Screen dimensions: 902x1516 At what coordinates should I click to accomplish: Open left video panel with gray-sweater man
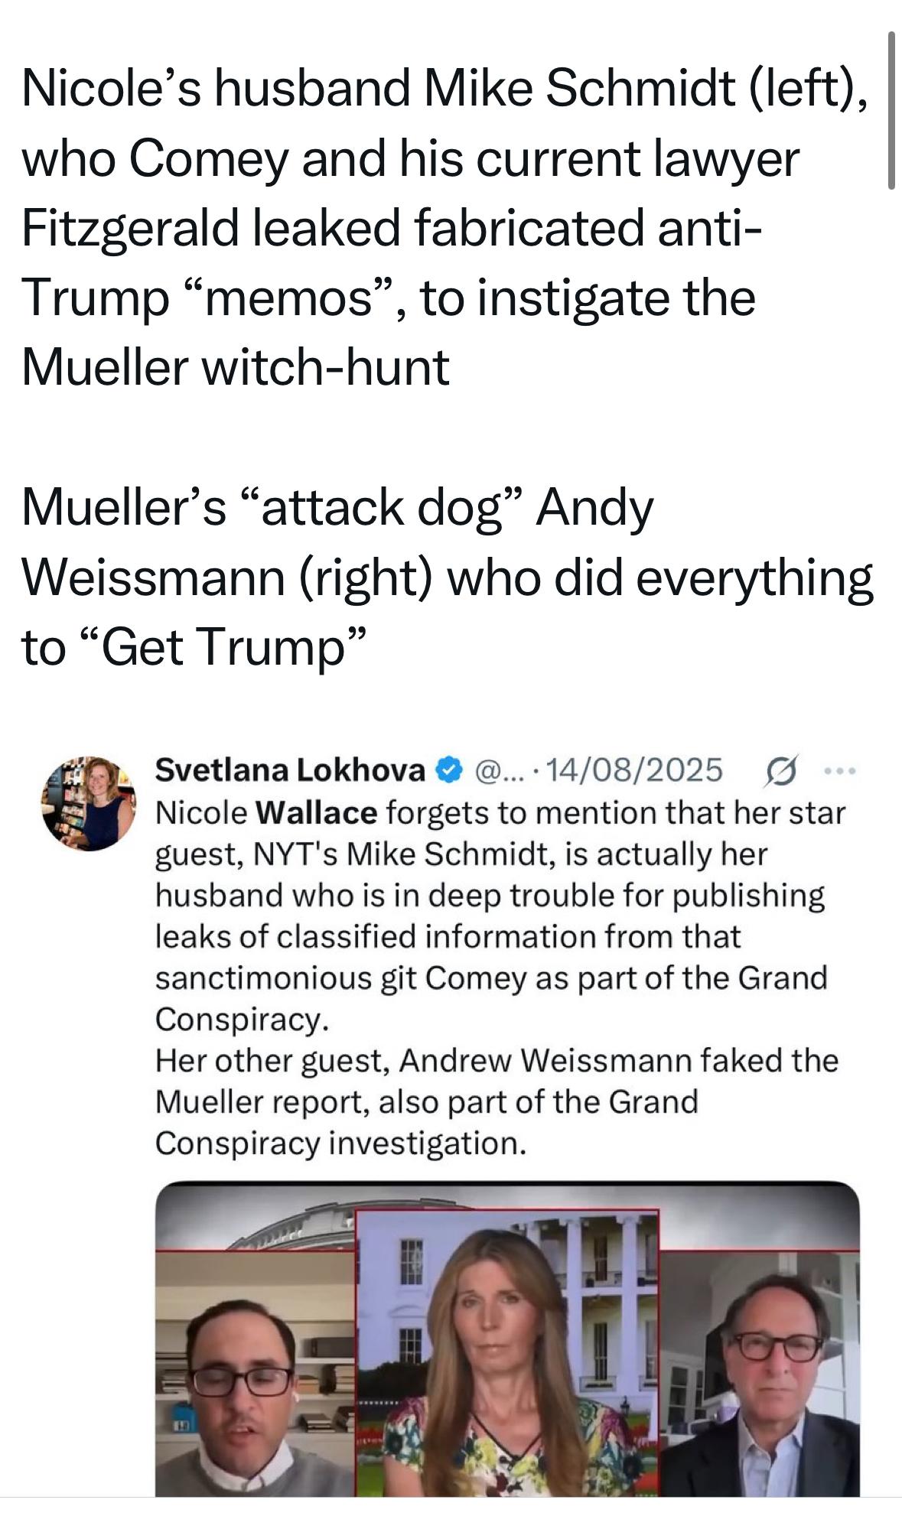tap(256, 1373)
